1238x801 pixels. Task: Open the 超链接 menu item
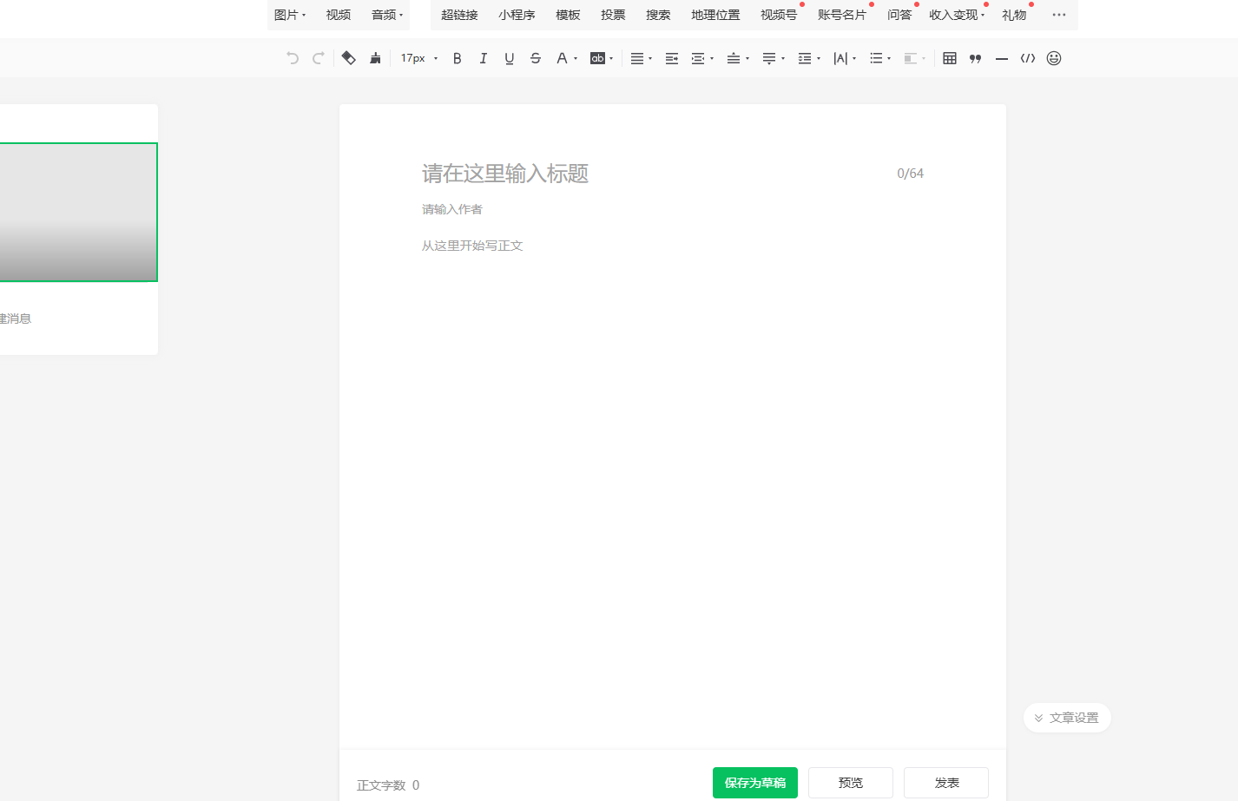pyautogui.click(x=459, y=15)
